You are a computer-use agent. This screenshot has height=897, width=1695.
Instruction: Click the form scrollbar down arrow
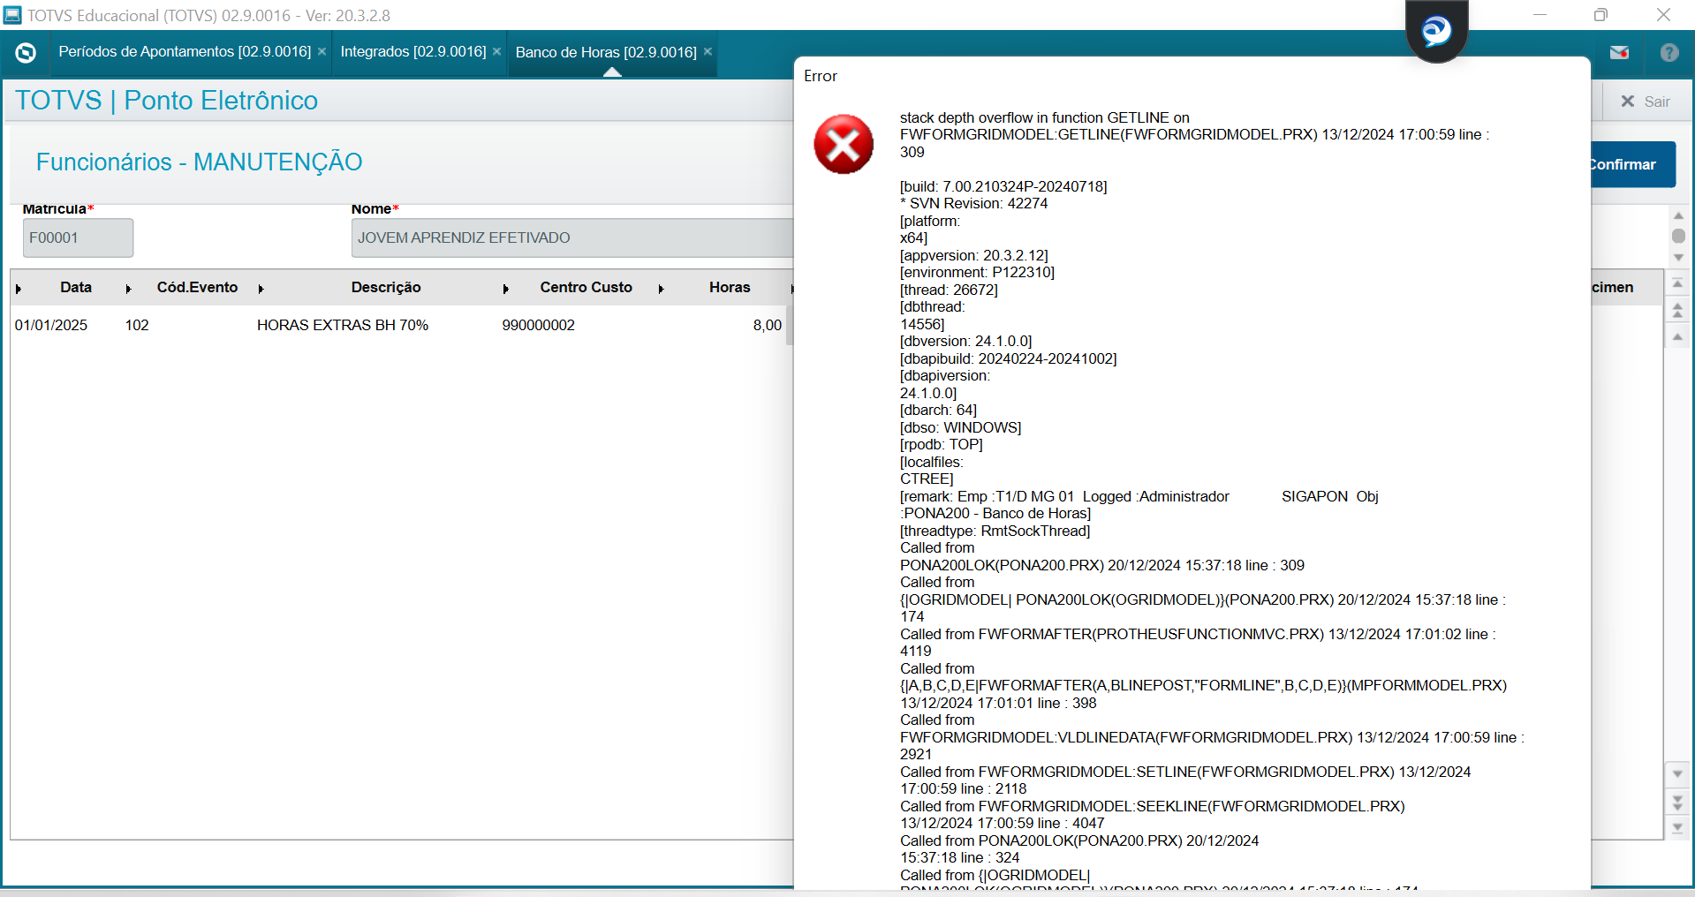[x=1678, y=258]
